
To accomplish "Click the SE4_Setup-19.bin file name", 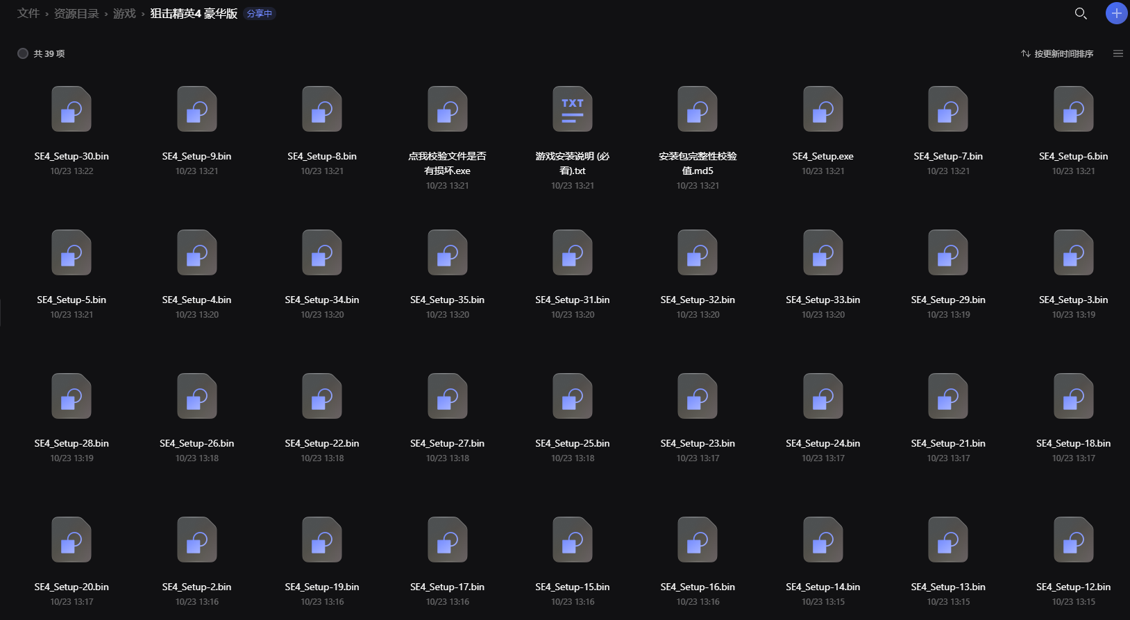I will coord(322,587).
